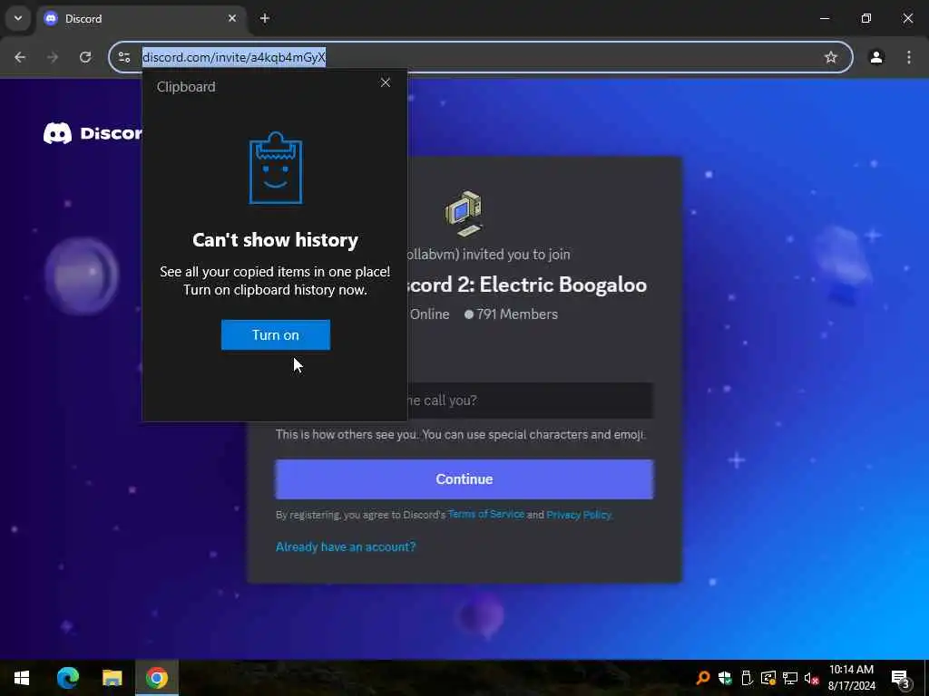Close the Clipboard popup
Image resolution: width=929 pixels, height=696 pixels.
[385, 82]
